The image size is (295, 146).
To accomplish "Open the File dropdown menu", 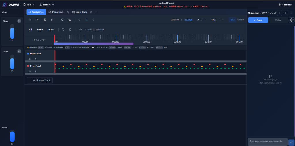I will pos(29,5).
